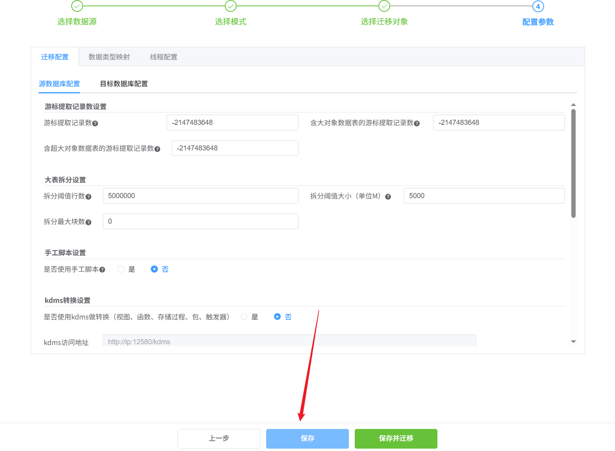Select 是 for 是否使用kdms做转换
The height and width of the screenshot is (451, 615).
244,317
